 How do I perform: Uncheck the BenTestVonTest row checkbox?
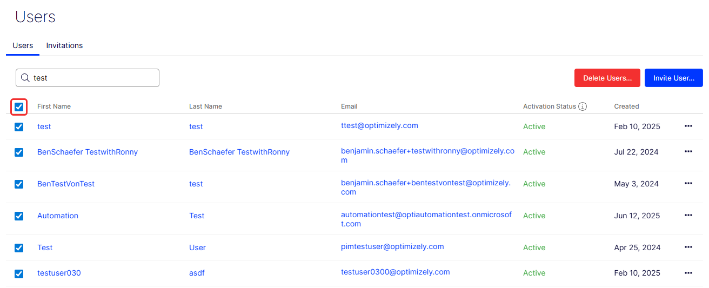pos(19,184)
